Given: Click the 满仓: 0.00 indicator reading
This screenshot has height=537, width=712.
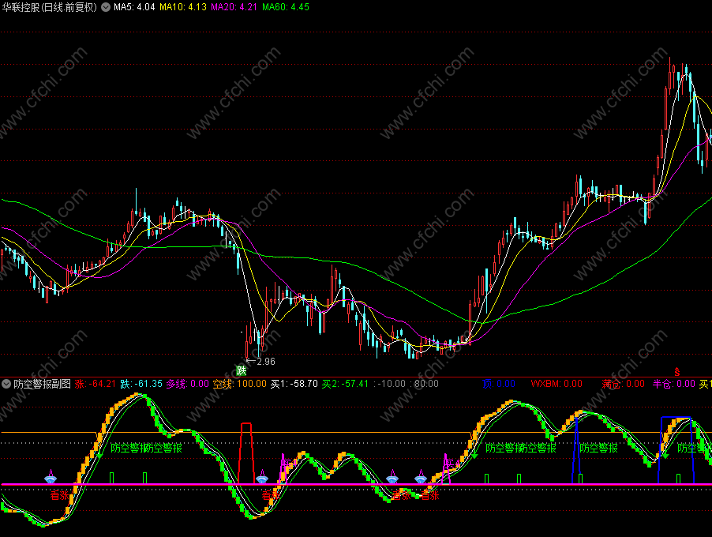Looking at the screenshot, I should (x=624, y=384).
